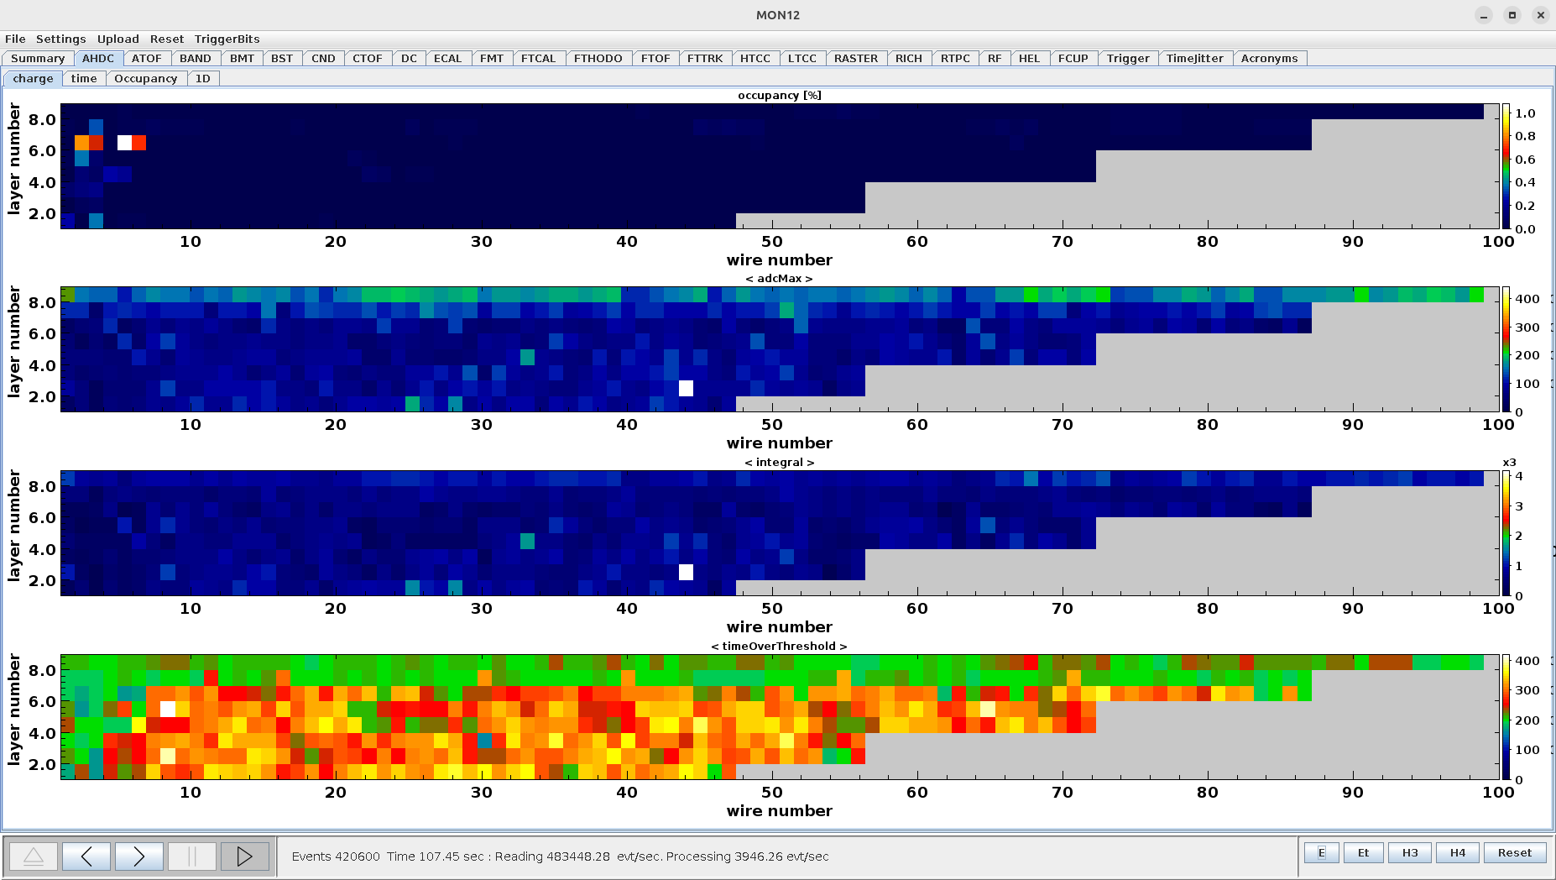
Task: Open the File menu
Action: click(15, 39)
